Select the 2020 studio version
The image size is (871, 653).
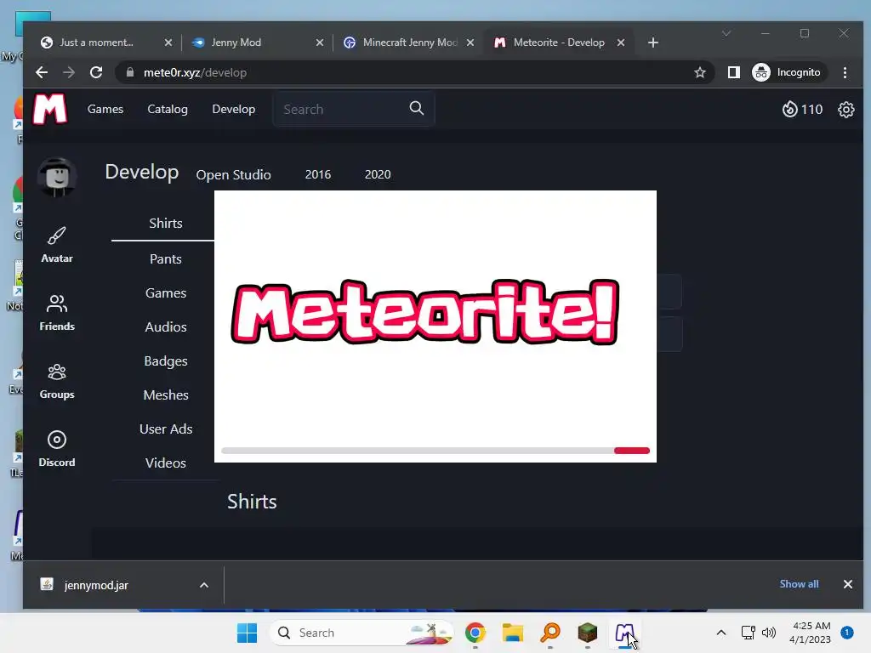pyautogui.click(x=378, y=174)
